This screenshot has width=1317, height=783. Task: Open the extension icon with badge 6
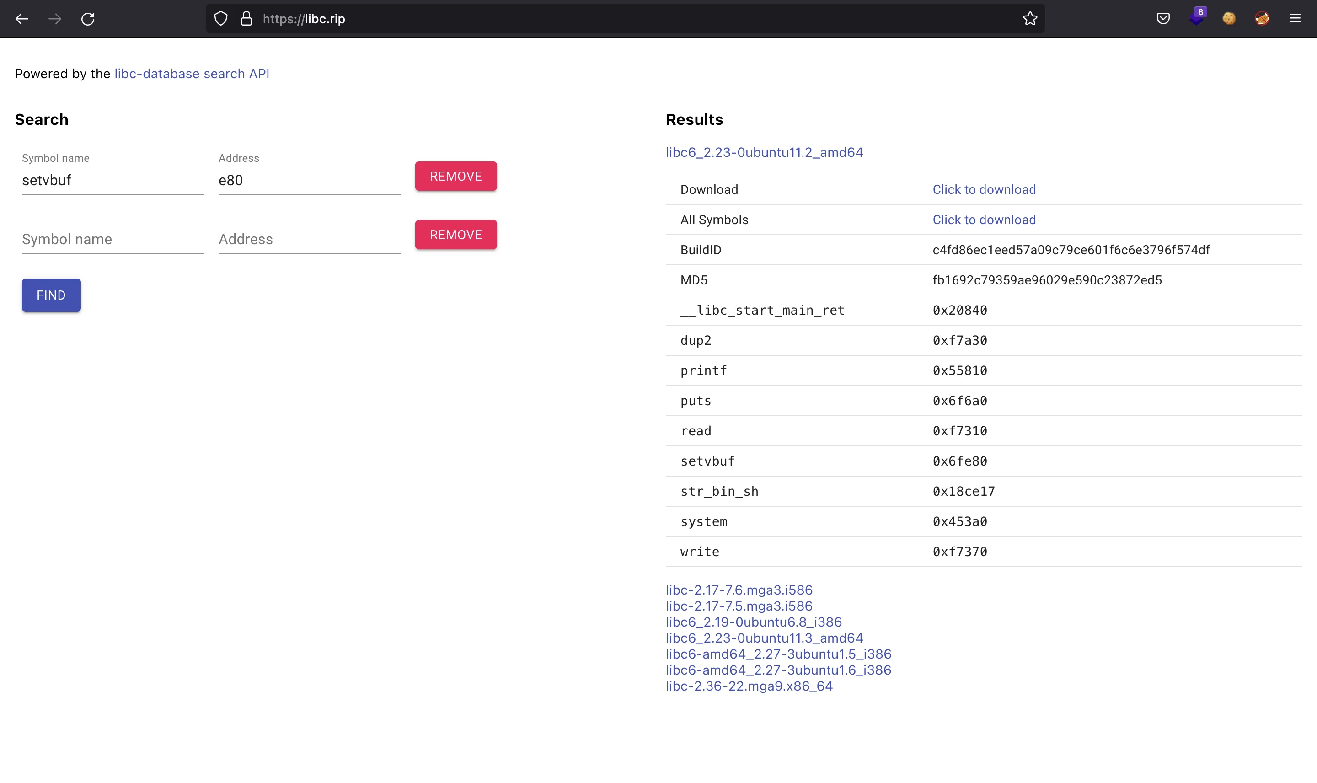tap(1197, 17)
